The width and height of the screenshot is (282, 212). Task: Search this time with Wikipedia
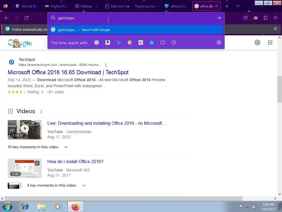pos(141,43)
